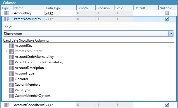Click Default cell for AccountKey row

click(x=146, y=13)
